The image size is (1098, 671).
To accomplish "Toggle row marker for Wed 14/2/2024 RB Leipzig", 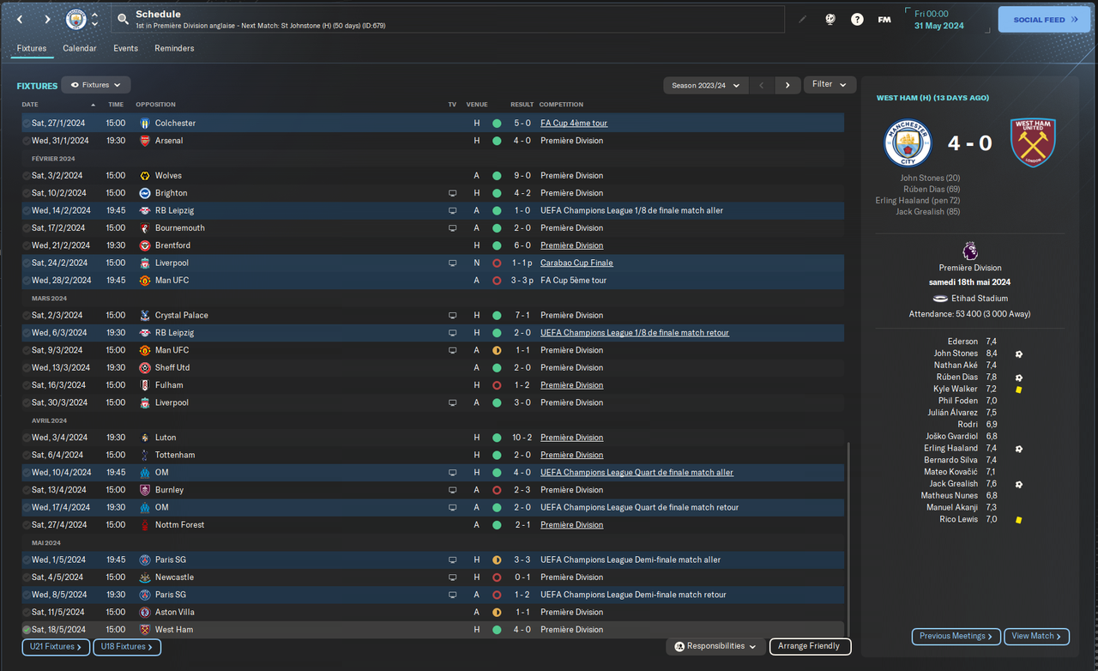I will (27, 210).
